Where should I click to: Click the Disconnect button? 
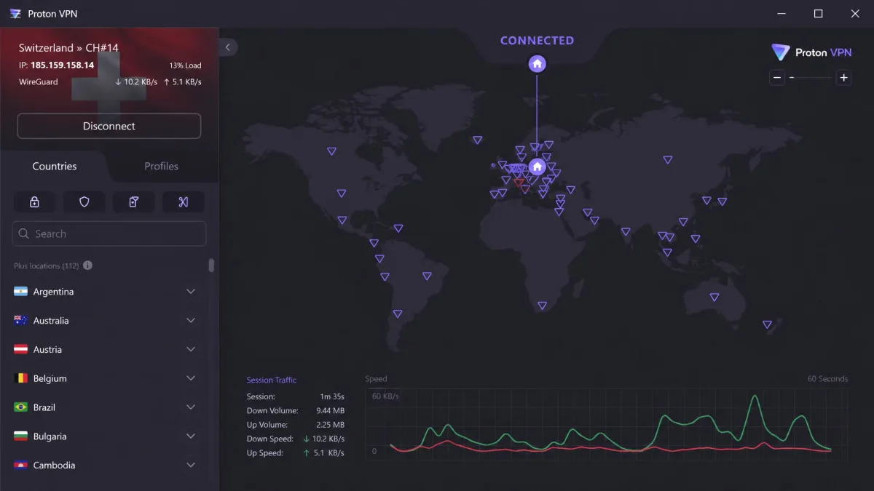tap(109, 126)
